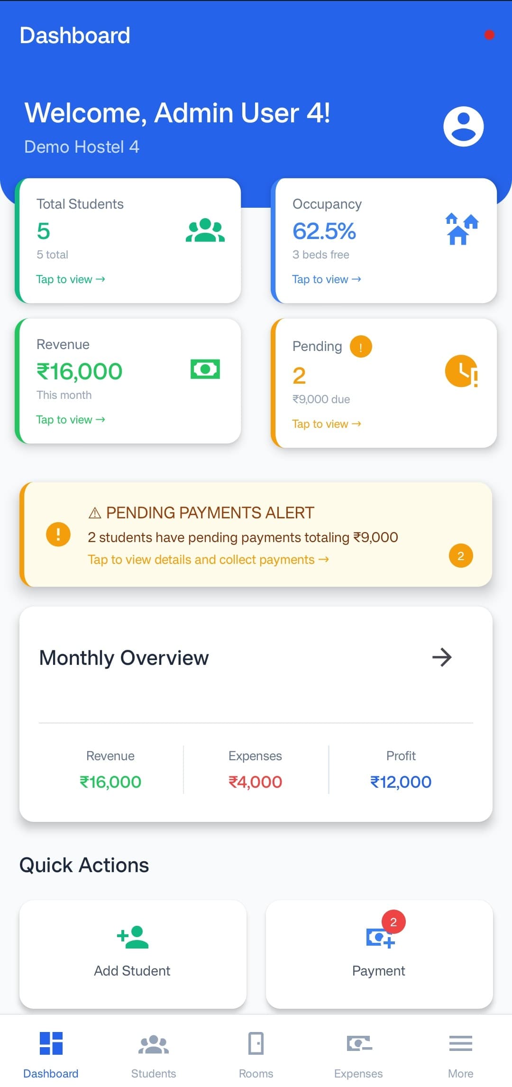Click the exclamation badge next to Pending
This screenshot has width=512, height=1087.
(361, 346)
